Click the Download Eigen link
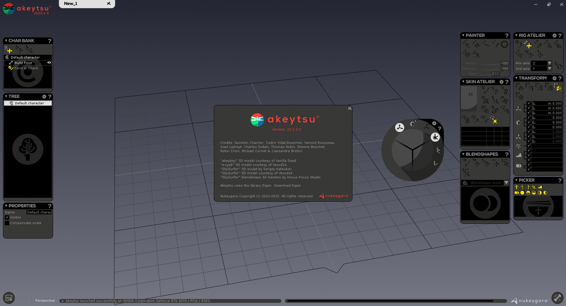The width and height of the screenshot is (566, 306). pos(287,185)
